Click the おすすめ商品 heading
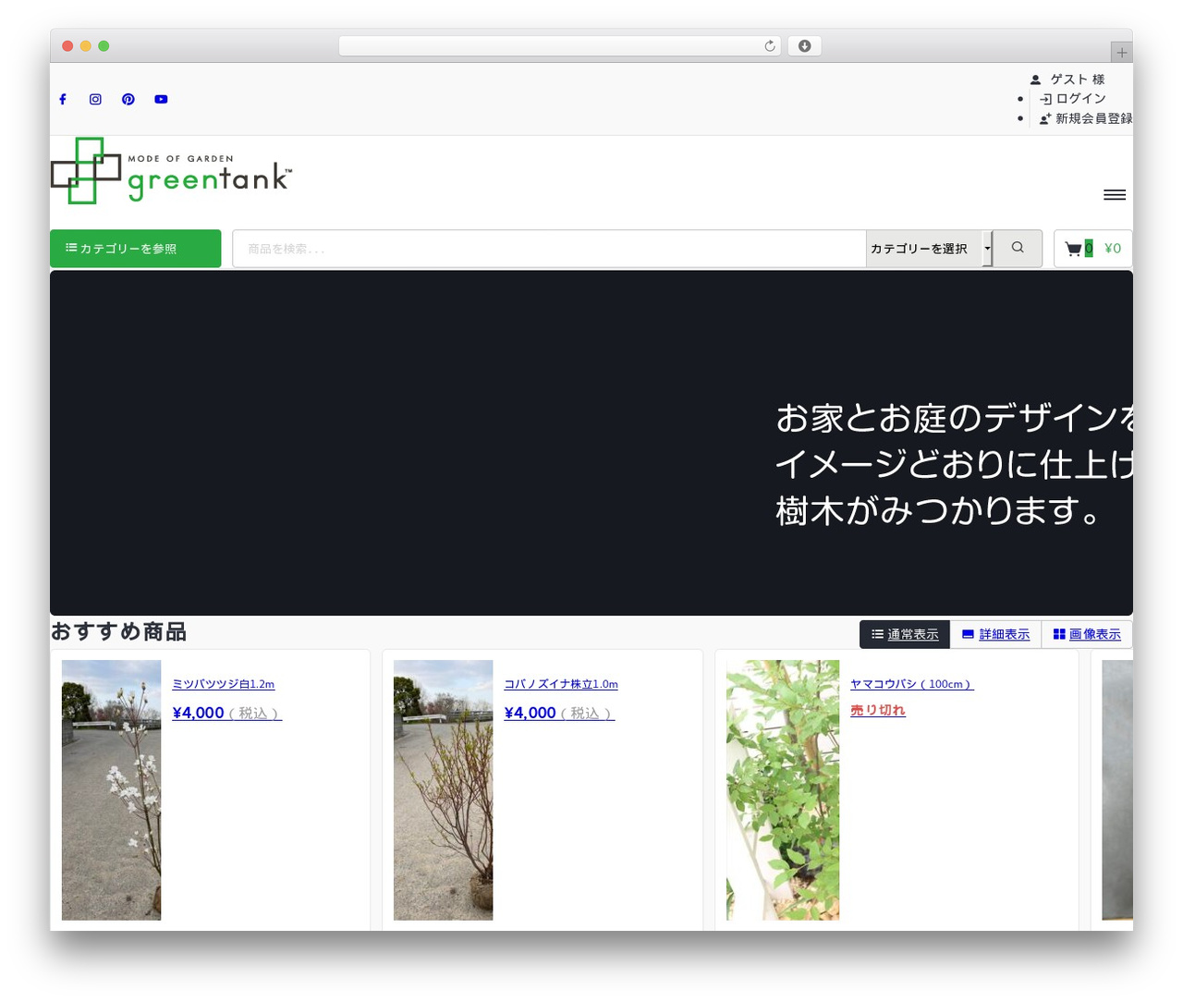The width and height of the screenshot is (1183, 1002). pos(118,631)
